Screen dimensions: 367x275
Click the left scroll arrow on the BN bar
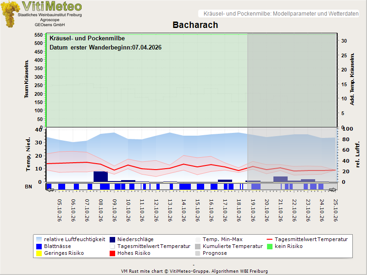(50, 190)
